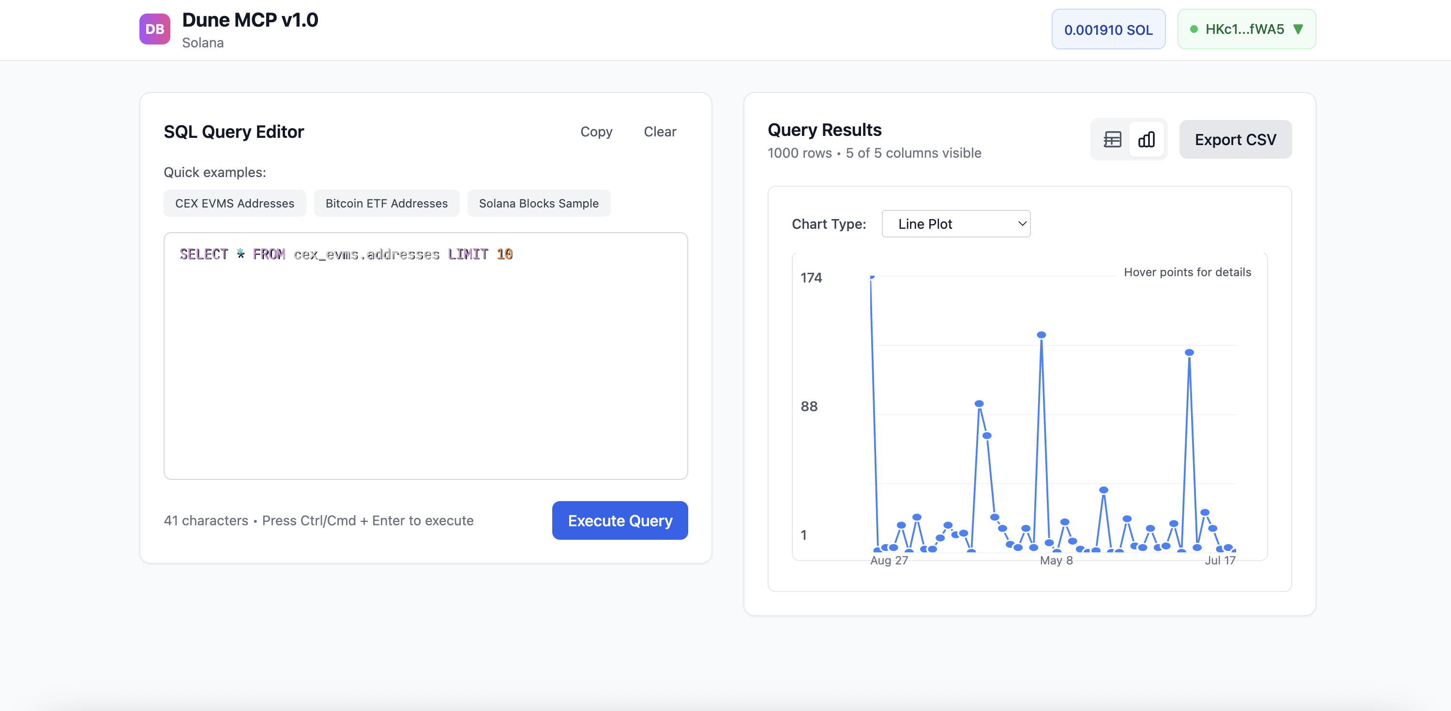Image resolution: width=1451 pixels, height=711 pixels.
Task: Open the Chart Type dropdown
Action: point(956,224)
